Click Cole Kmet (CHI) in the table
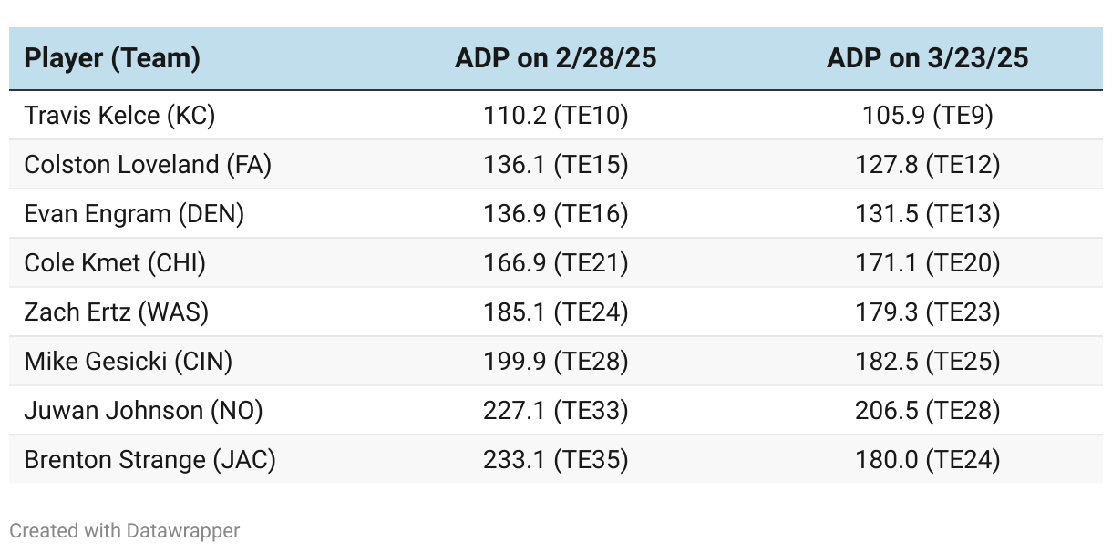Screen dimensions: 1112x552 tap(115, 263)
